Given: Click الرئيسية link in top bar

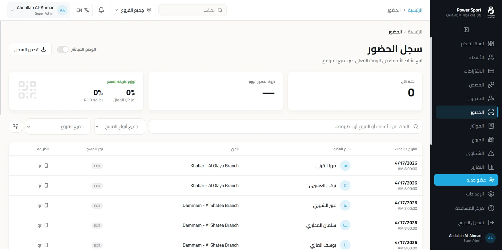Looking at the screenshot, I should click(415, 10).
